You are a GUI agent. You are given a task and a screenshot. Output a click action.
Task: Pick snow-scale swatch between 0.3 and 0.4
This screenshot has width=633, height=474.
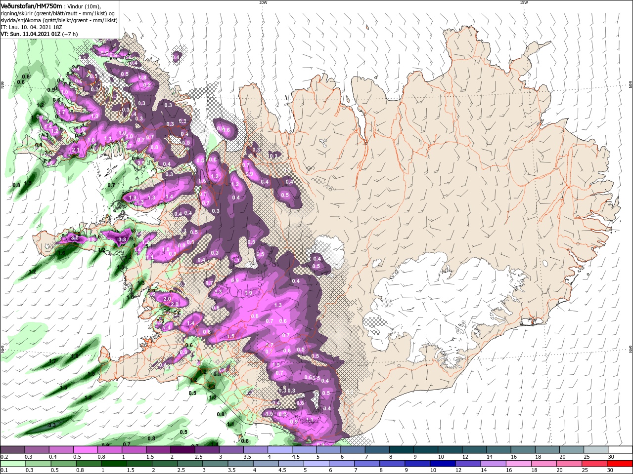[37, 450]
